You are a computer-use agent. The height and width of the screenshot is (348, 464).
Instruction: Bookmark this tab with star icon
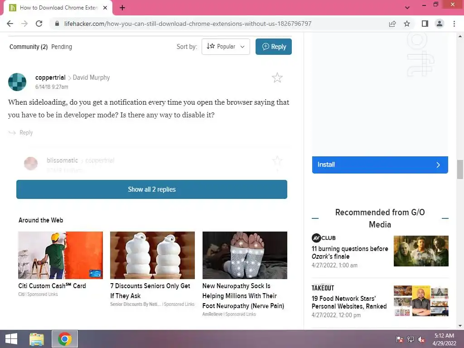(407, 24)
